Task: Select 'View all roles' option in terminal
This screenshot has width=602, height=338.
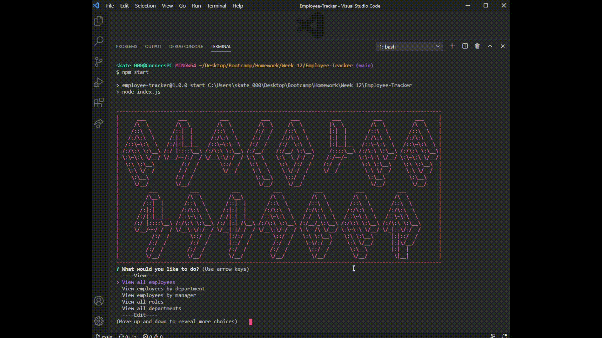Action: click(143, 302)
